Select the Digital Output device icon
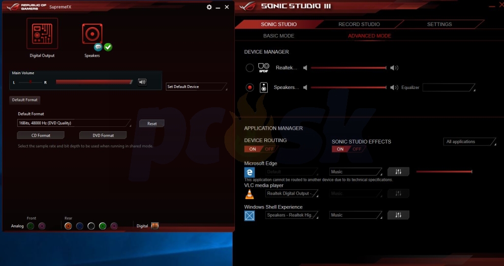This screenshot has height=266, width=504. pos(42,33)
